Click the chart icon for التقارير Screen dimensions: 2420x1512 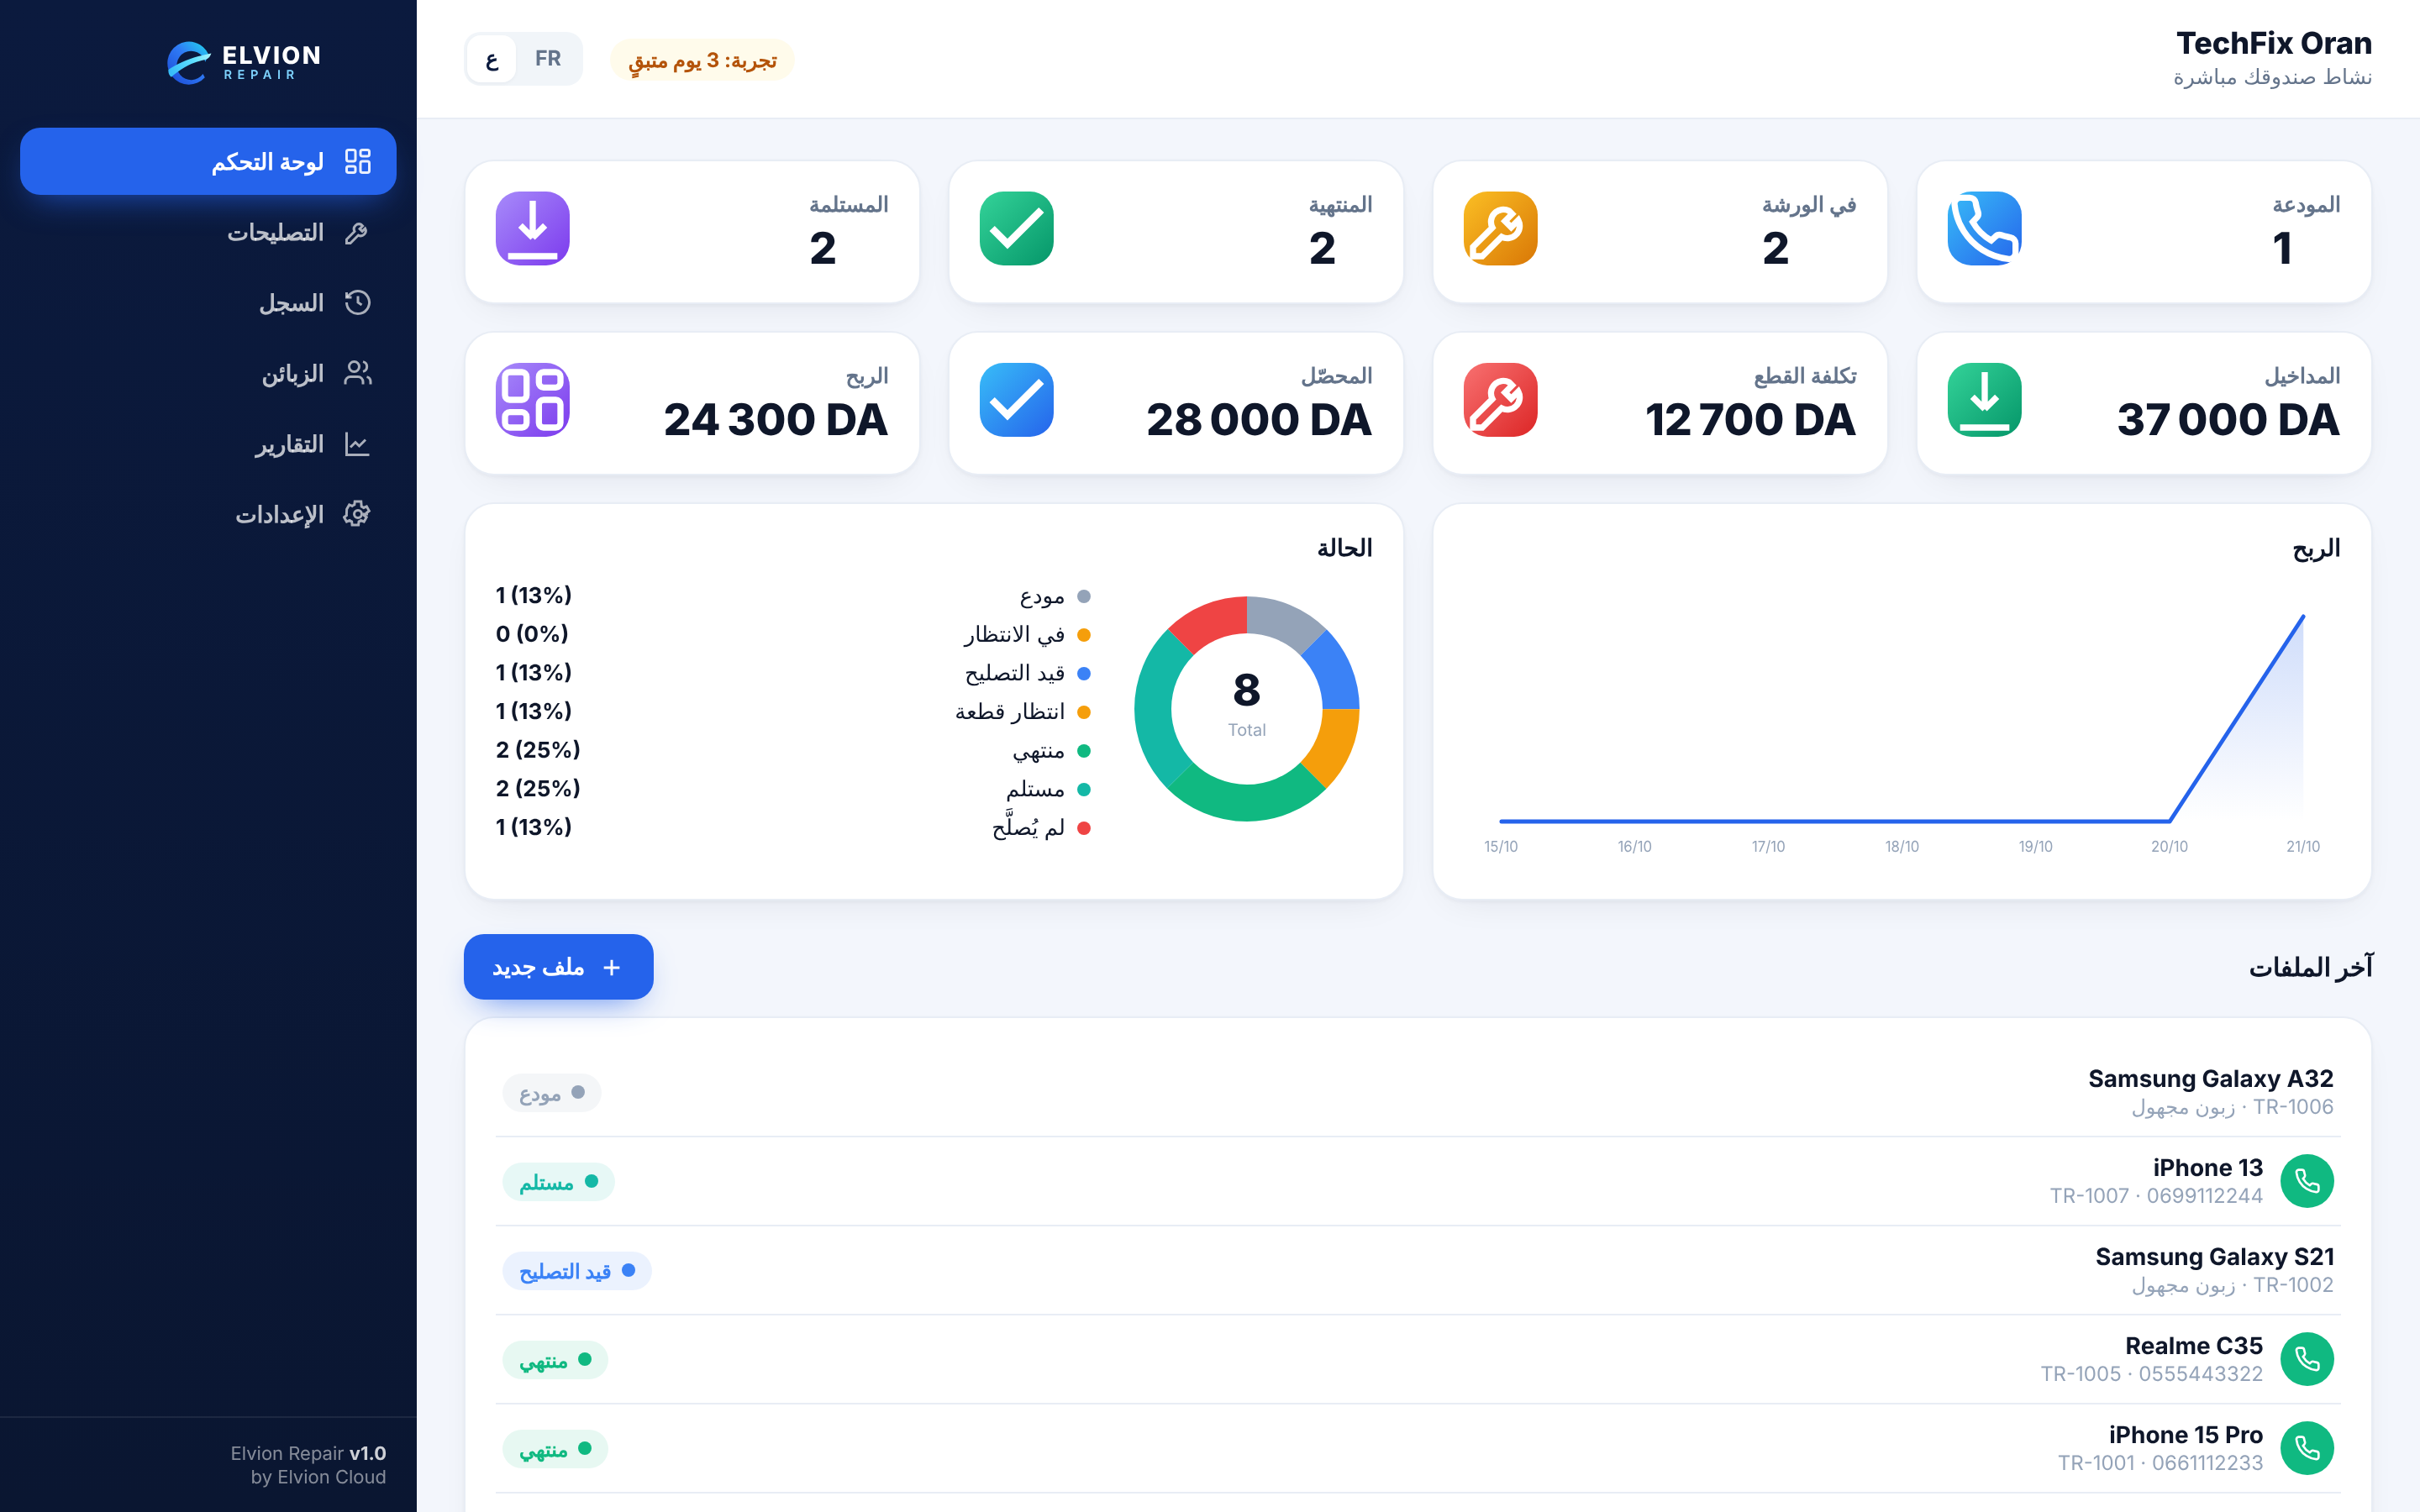click(x=357, y=444)
